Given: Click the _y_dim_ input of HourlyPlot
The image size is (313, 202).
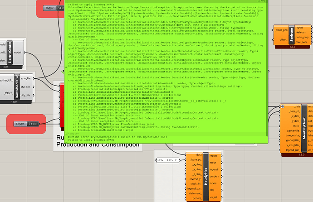Looking at the screenshot, I should tap(197, 169).
